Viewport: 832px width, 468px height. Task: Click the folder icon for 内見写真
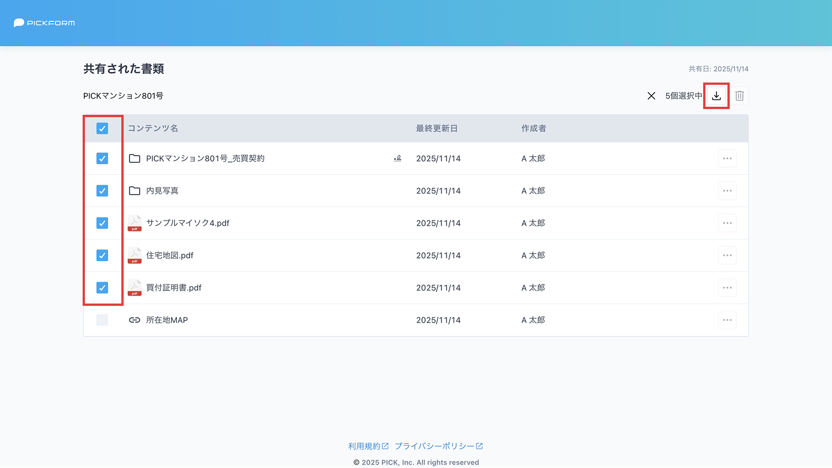[135, 191]
